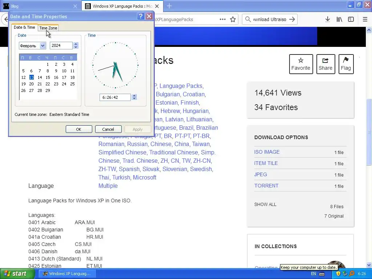
Task: Decrease the year with the down spinner
Action: pyautogui.click(x=76, y=47)
